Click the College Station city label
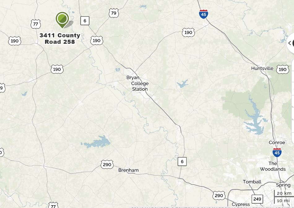This screenshot has width=294, height=208. pyautogui.click(x=140, y=86)
